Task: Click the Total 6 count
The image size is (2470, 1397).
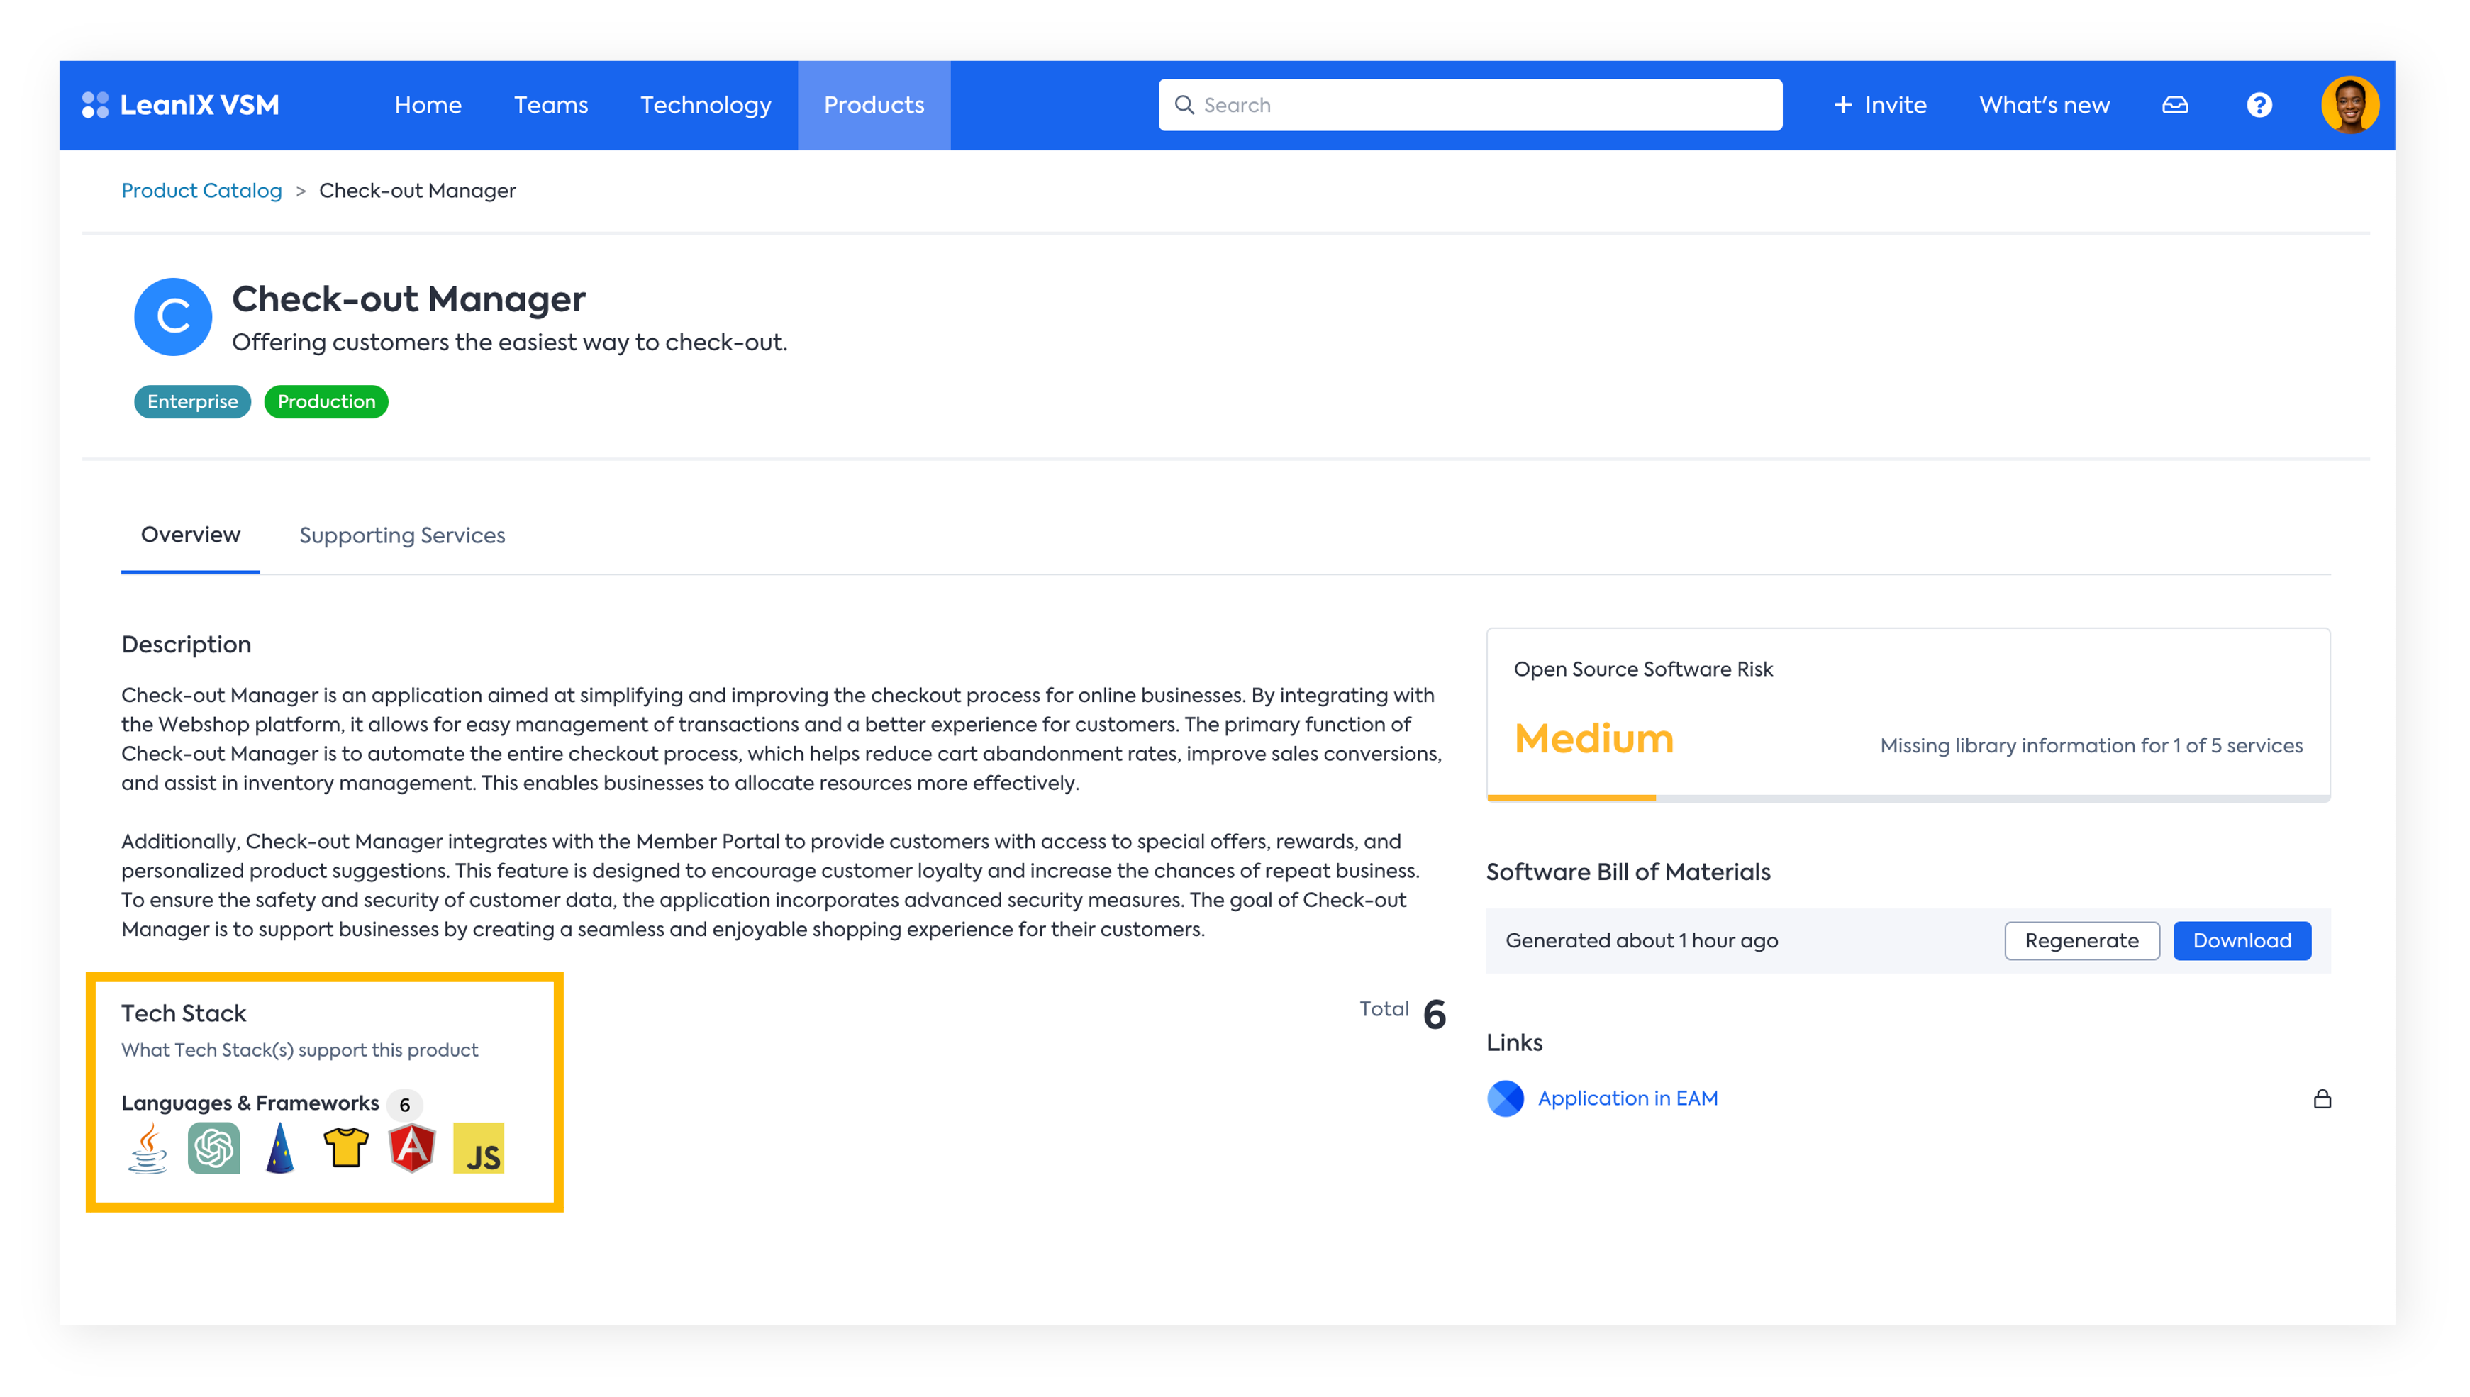Action: tap(1401, 1013)
